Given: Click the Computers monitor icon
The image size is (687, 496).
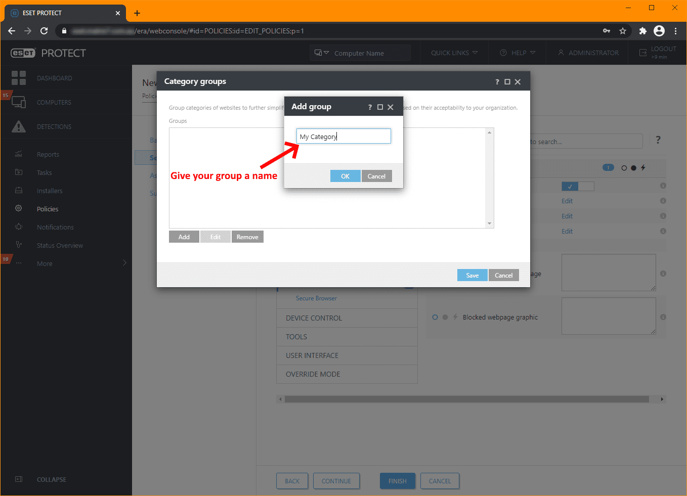Looking at the screenshot, I should (19, 102).
